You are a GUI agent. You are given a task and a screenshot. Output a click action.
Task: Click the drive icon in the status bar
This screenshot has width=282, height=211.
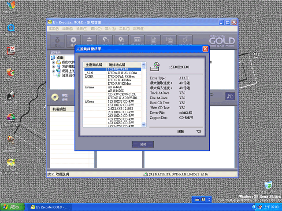click(145, 174)
